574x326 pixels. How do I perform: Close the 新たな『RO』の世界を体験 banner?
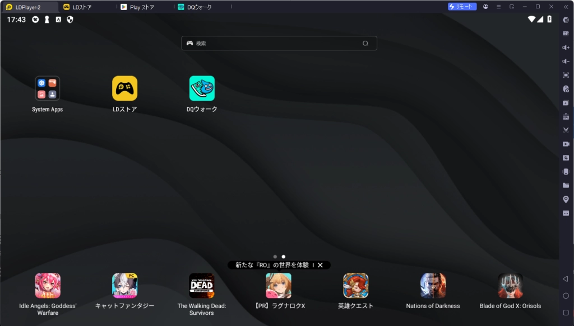point(320,265)
